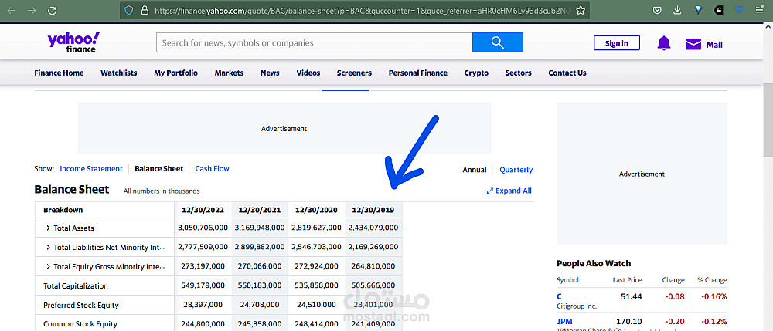Image resolution: width=773 pixels, height=331 pixels.
Task: Click the blue search magnifier button
Action: click(x=497, y=42)
